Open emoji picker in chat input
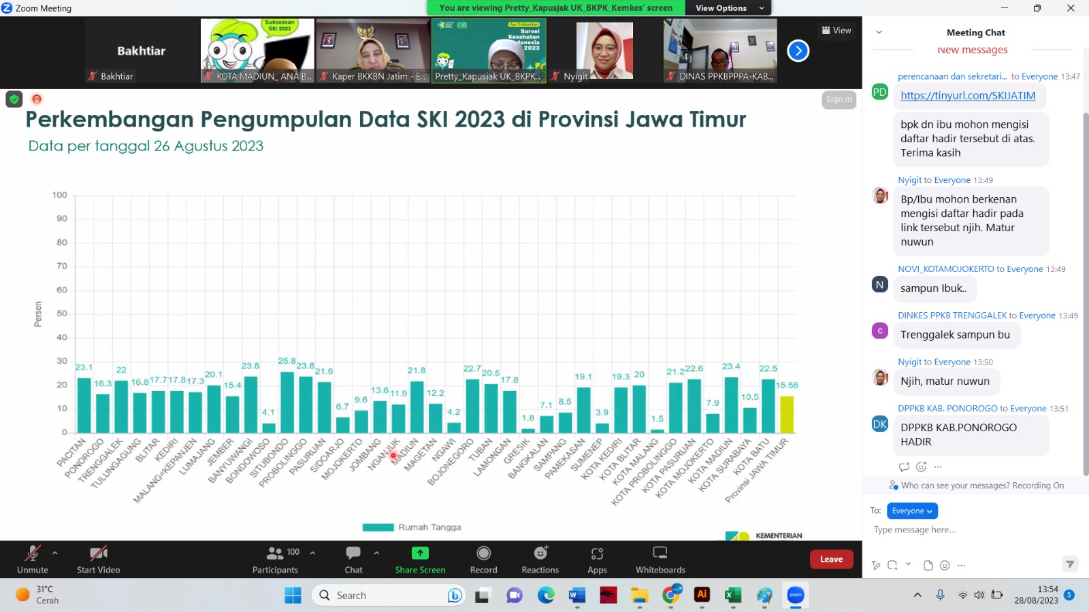 (x=945, y=565)
